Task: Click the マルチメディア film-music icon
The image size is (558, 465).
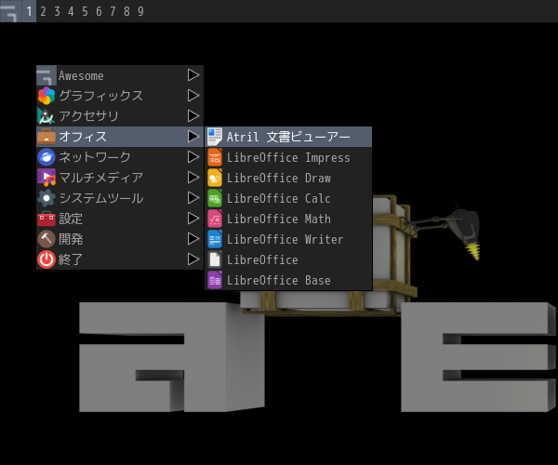Action: [46, 178]
